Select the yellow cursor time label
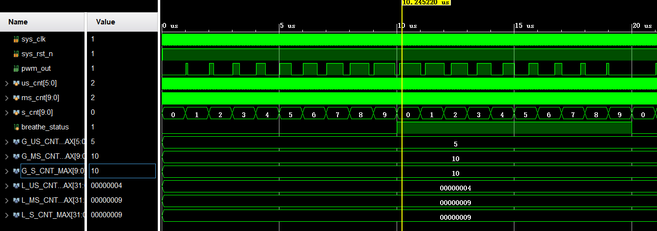Viewport: 657px width, 231px height. (x=425, y=2)
